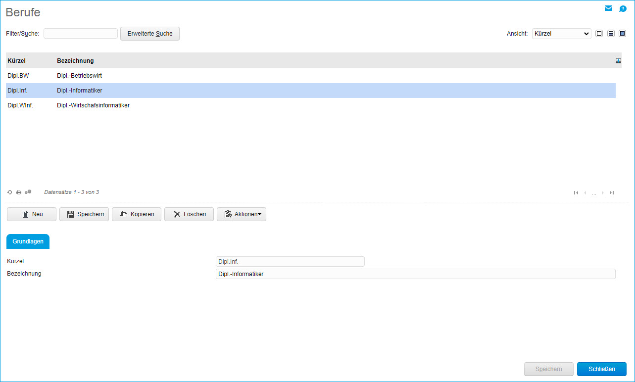This screenshot has height=382, width=635.
Task: Select the Dipl.-Betriebswirt cell
Action: pyautogui.click(x=80, y=76)
